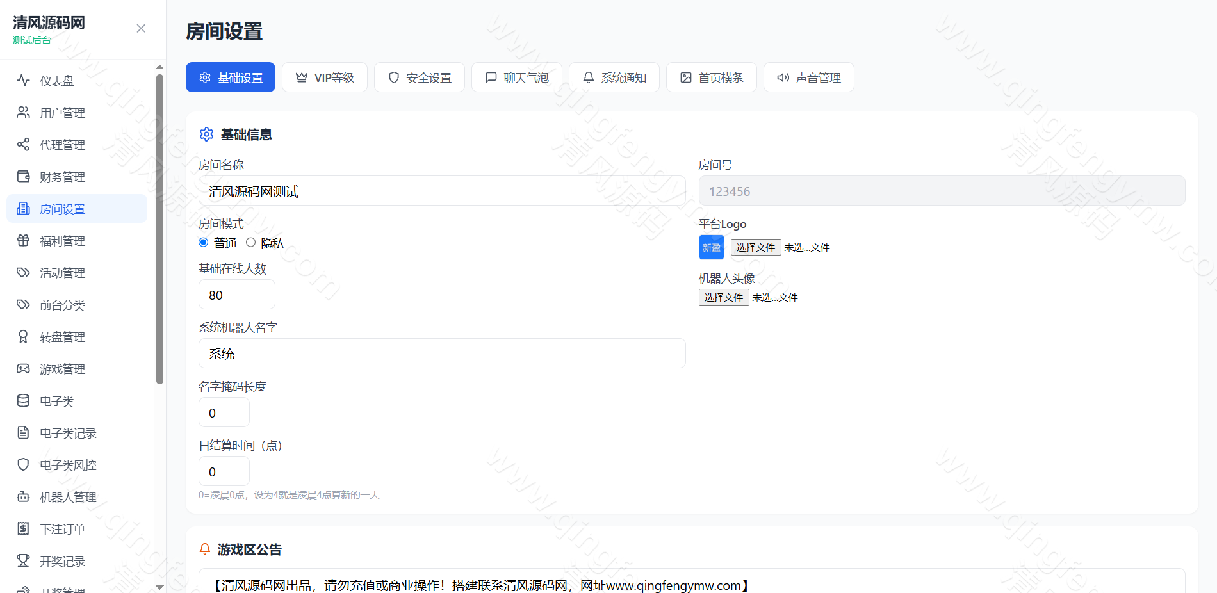
Task: Click the 仪表盘 activity icon in sidebar
Action: [x=23, y=81]
